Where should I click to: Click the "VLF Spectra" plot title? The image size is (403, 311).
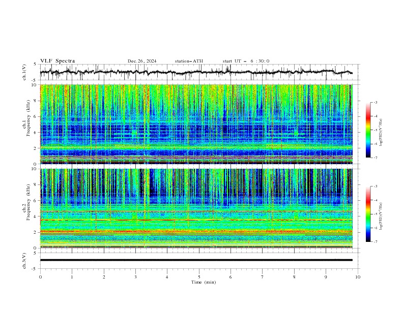(x=57, y=61)
